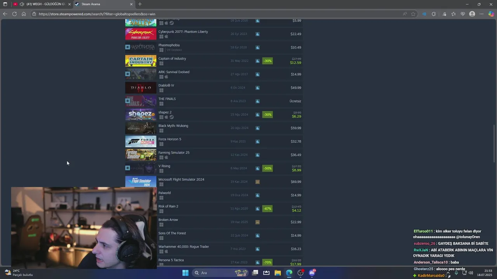497x279 pixels.
Task: Click the taskbar Ara search box
Action: [x=221, y=273]
